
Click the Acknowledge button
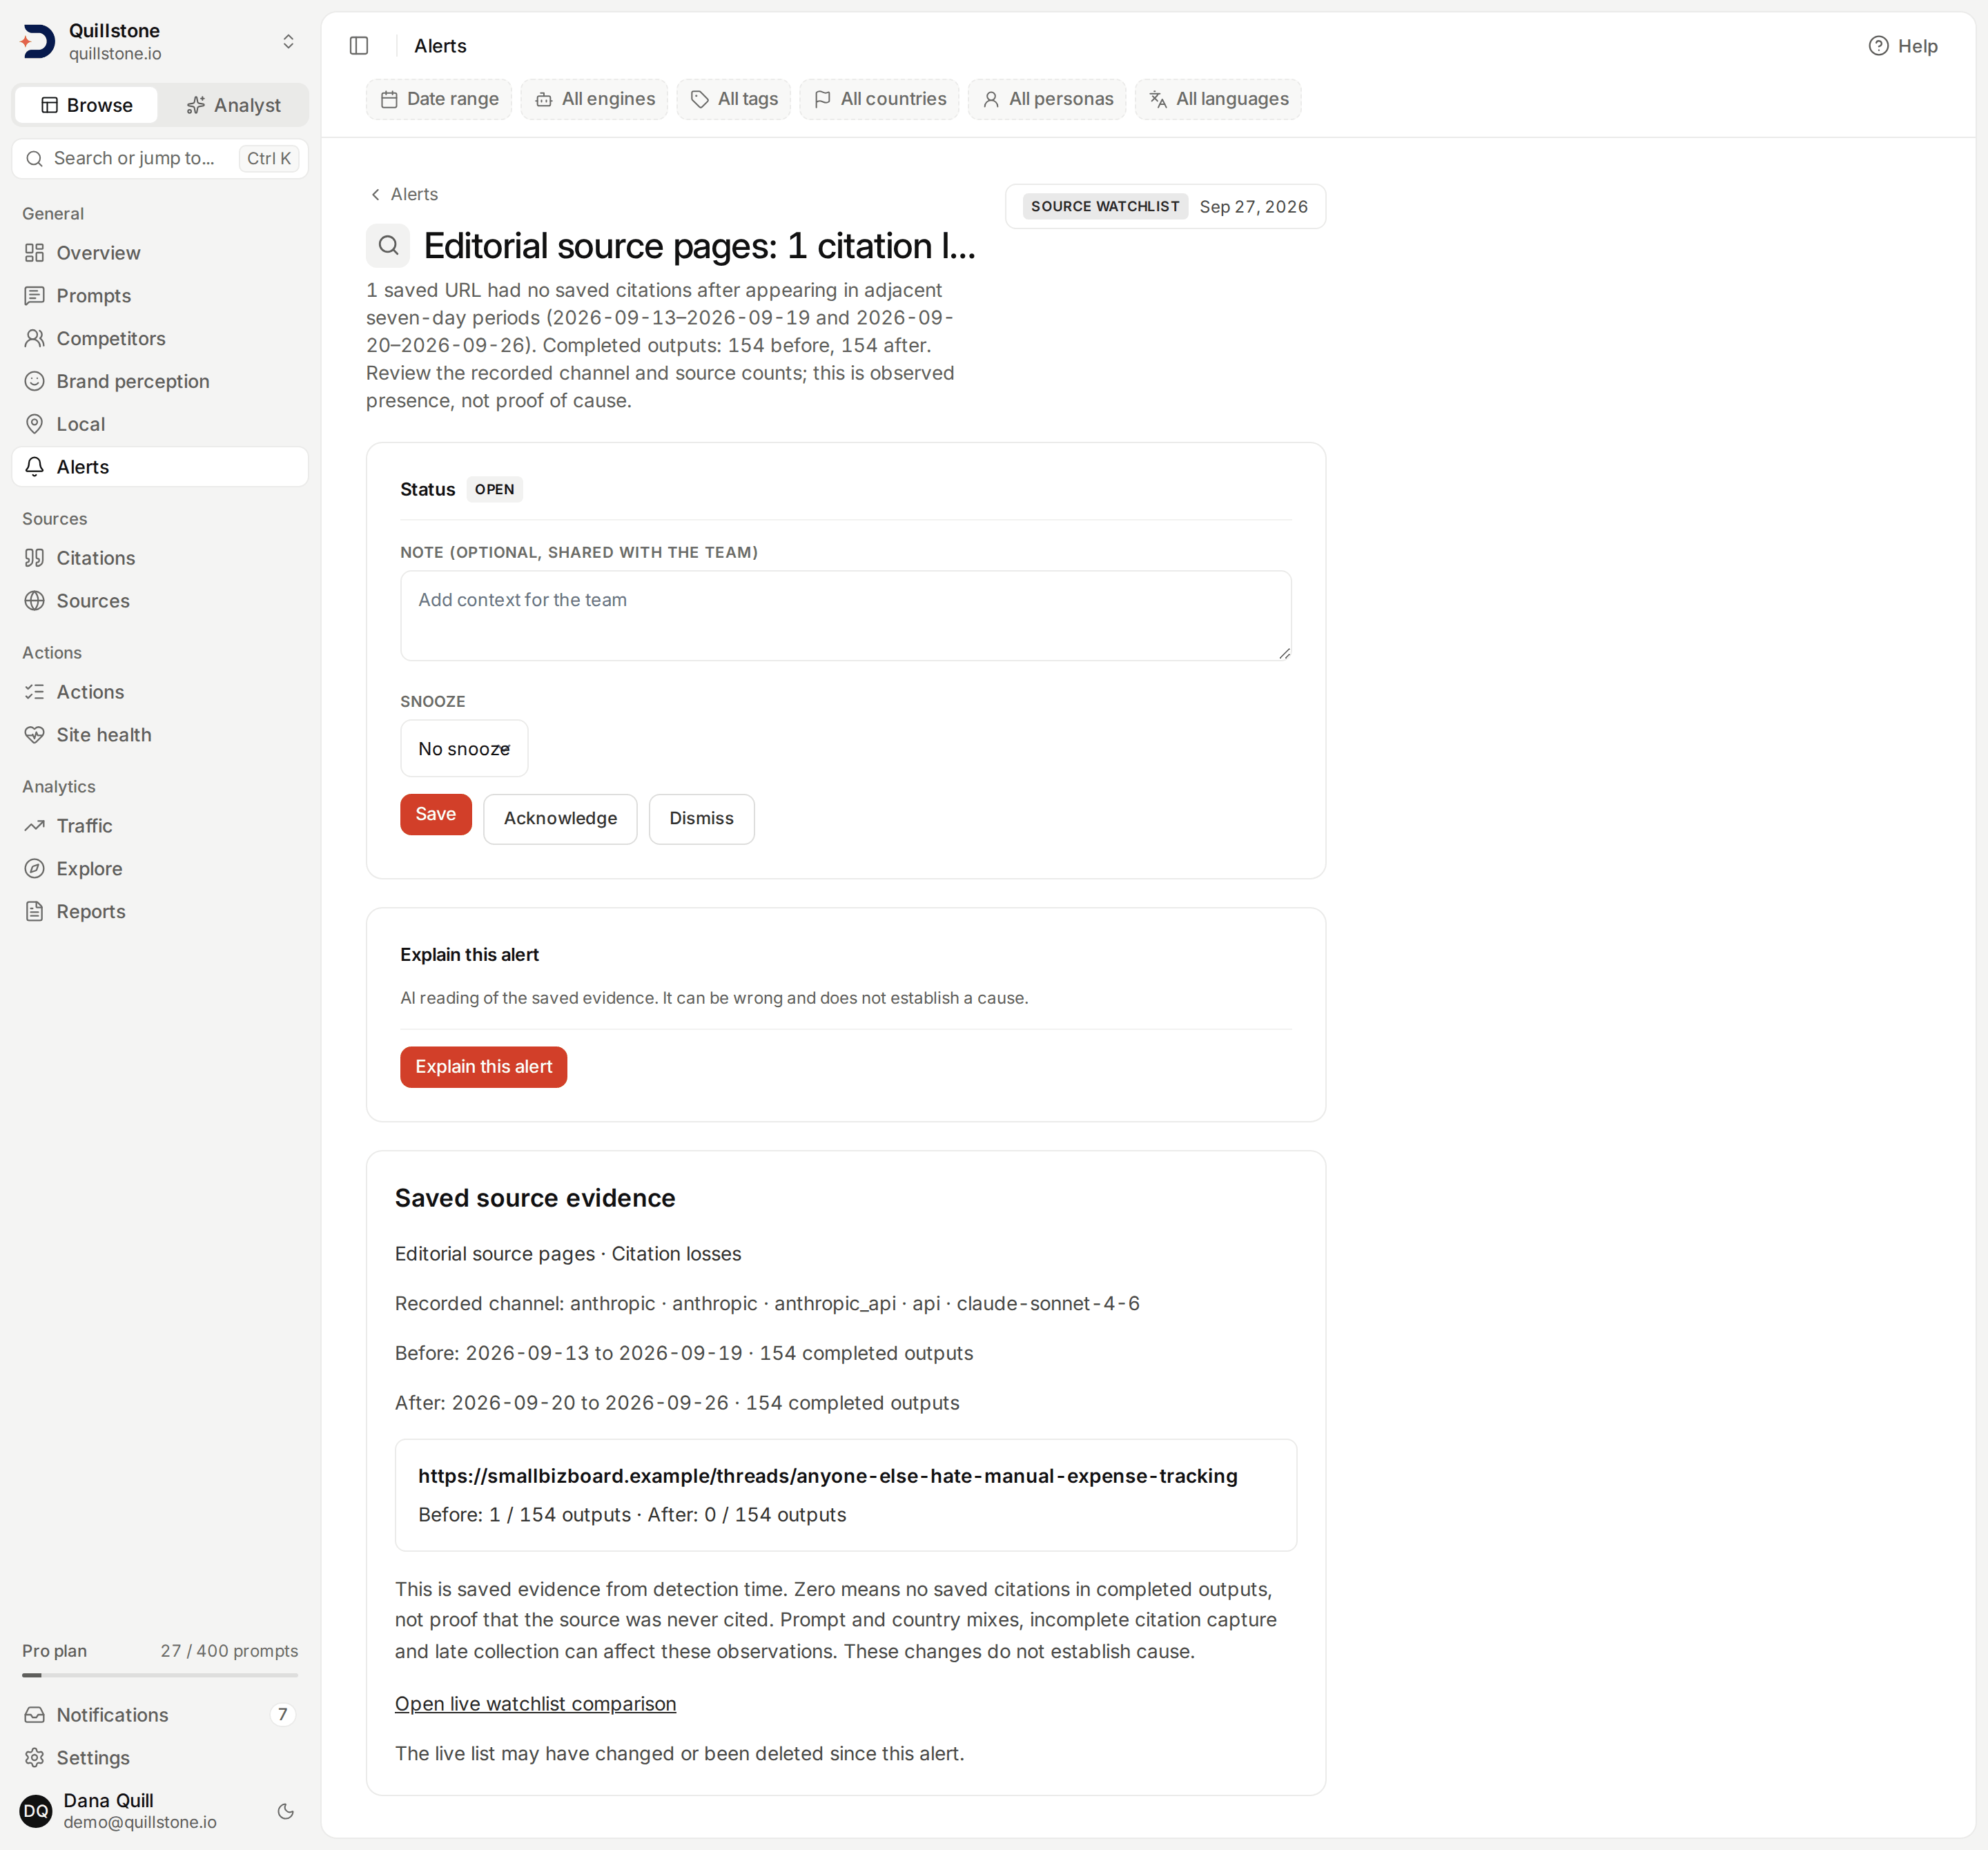point(560,819)
